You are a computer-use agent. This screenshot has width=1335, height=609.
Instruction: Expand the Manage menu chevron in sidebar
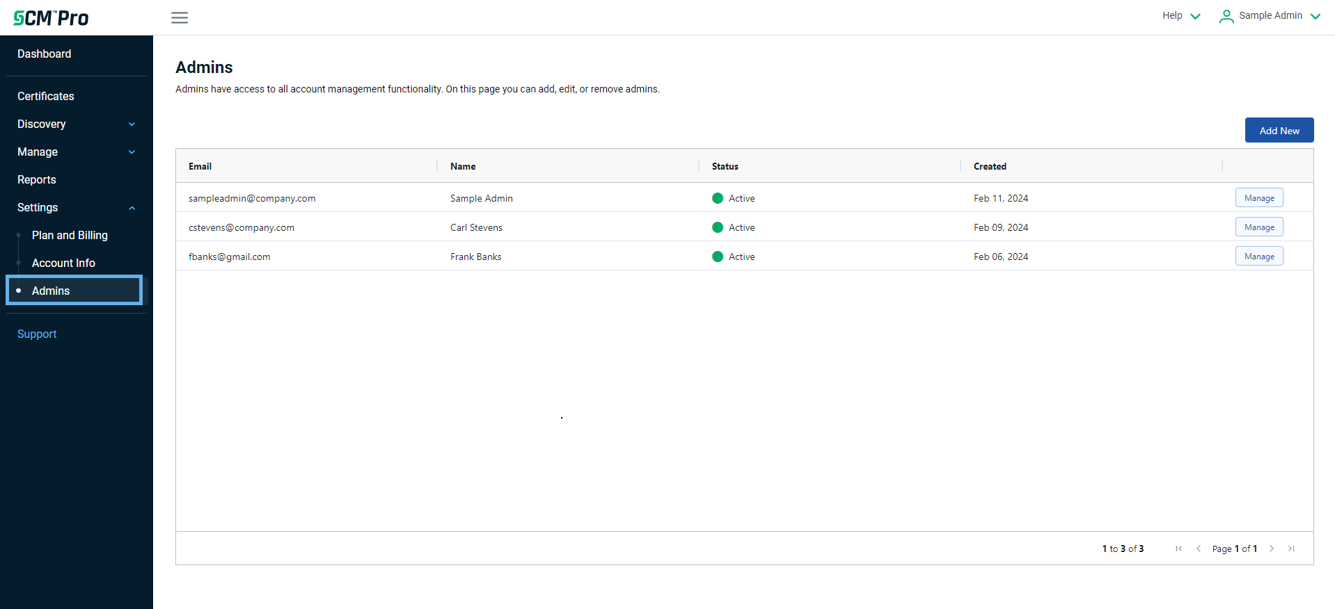(x=132, y=152)
